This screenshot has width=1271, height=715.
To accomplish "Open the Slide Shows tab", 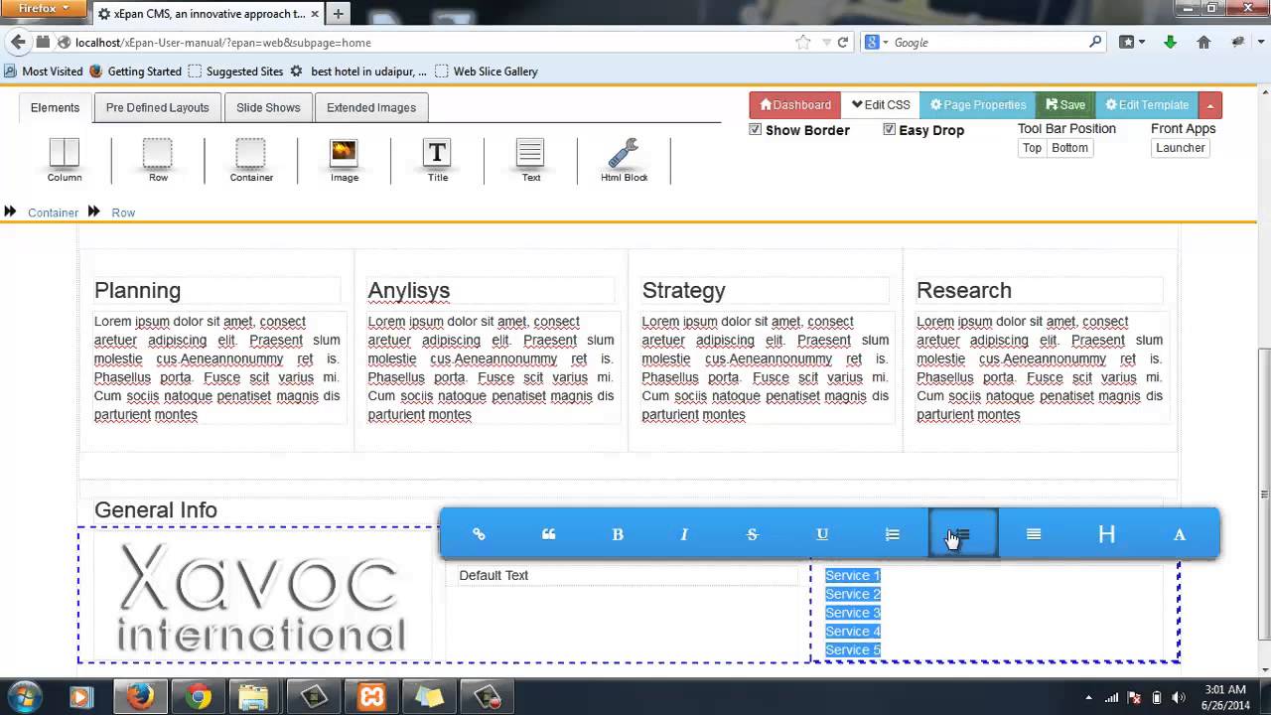I will click(268, 107).
